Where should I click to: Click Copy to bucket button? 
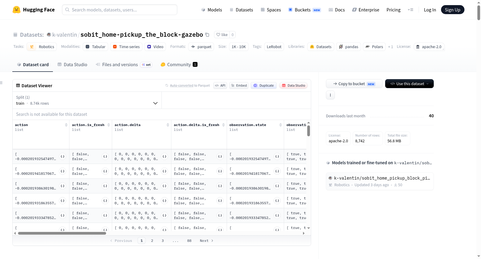pos(354,84)
